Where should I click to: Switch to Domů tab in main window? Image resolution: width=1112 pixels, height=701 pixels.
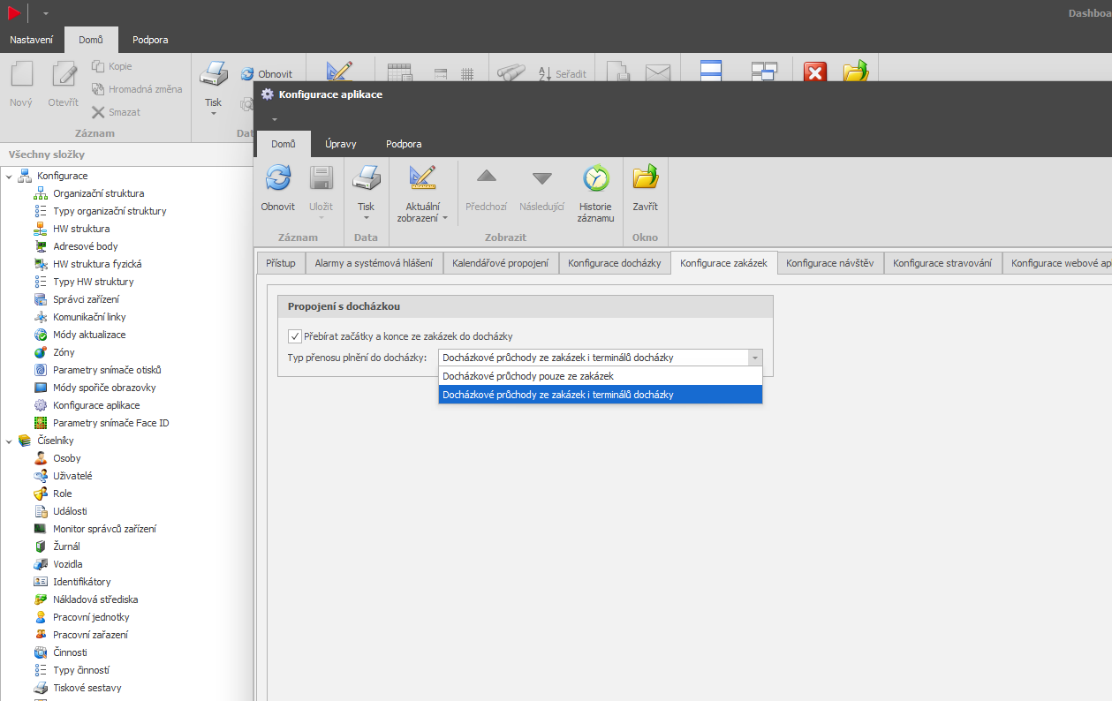tap(91, 40)
